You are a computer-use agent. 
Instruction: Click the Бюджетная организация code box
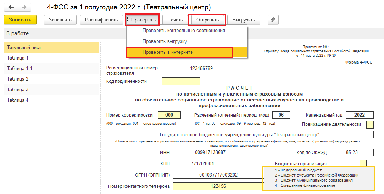point(363,163)
